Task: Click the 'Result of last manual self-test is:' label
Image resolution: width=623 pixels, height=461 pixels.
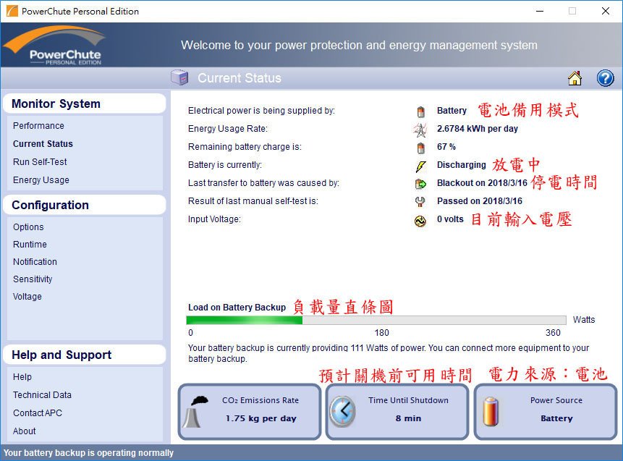Action: (253, 201)
